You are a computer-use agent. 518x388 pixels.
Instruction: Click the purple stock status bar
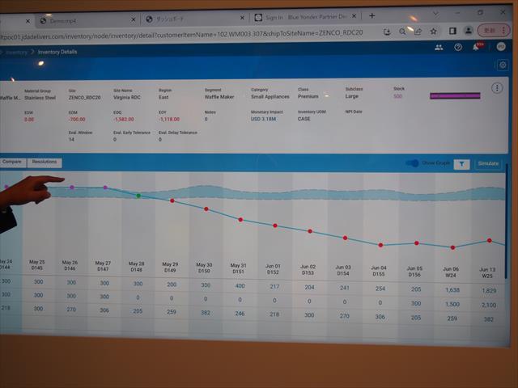coord(455,96)
